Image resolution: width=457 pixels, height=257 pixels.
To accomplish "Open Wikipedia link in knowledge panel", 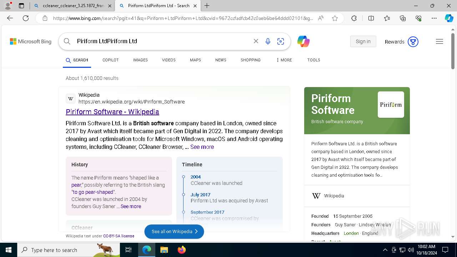I will tap(334, 196).
